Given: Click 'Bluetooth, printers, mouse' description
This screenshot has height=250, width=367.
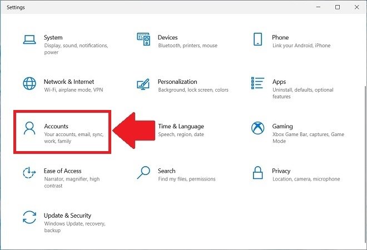Looking at the screenshot, I should (x=188, y=46).
